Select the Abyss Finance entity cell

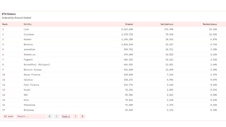pos(32,75)
